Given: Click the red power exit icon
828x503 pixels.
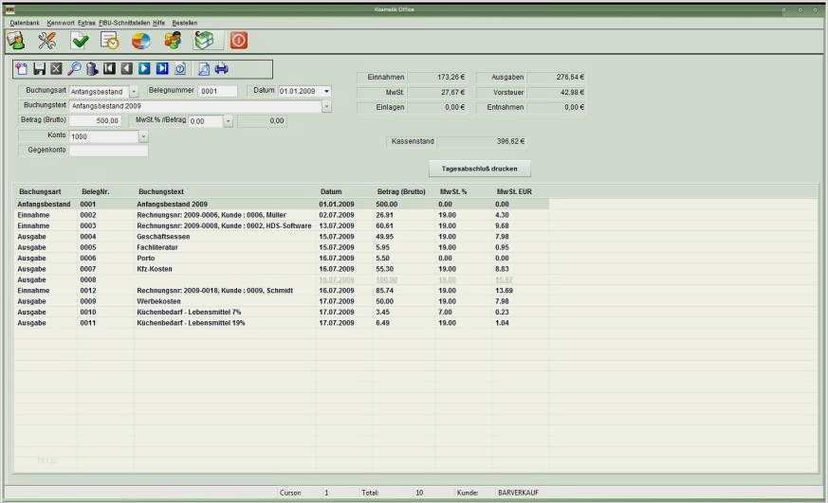Looking at the screenshot, I should click(x=239, y=41).
